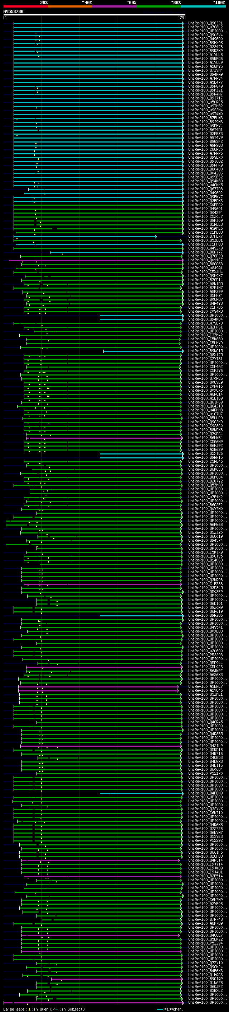Image resolution: width=229 pixels, height=1012 pixels.
Task: Select hit label UniRef100_A1YUL8
Action: (205, 55)
